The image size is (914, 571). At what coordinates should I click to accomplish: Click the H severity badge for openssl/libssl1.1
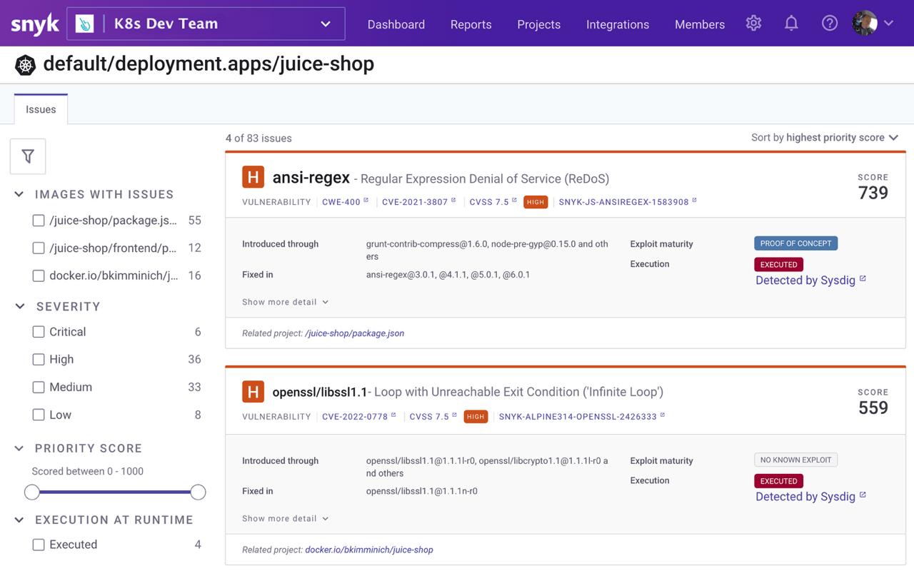pos(253,391)
